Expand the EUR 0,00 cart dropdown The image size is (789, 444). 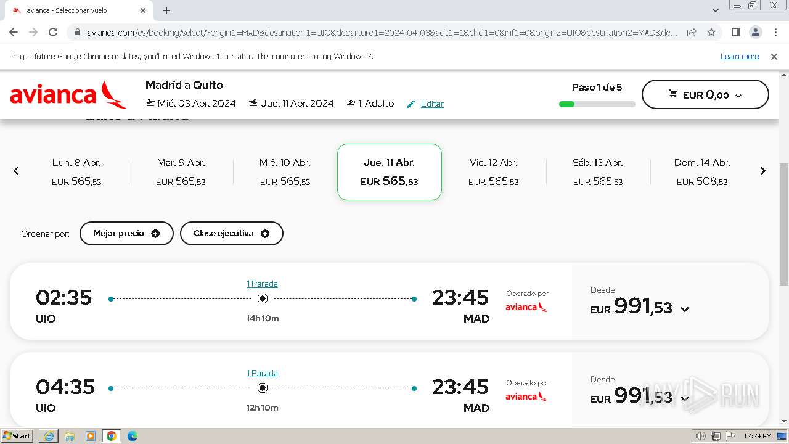click(738, 96)
